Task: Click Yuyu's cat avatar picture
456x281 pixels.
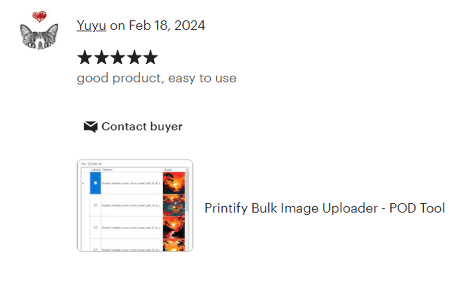Action: (x=38, y=36)
